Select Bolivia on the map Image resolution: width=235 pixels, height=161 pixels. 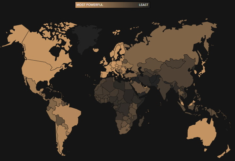pyautogui.click(x=60, y=120)
